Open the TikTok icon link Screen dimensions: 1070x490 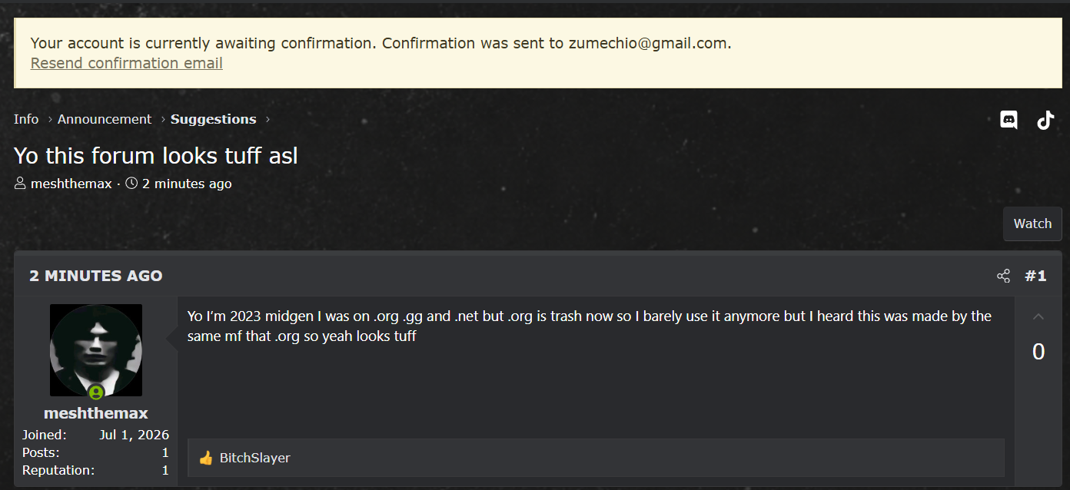1045,120
